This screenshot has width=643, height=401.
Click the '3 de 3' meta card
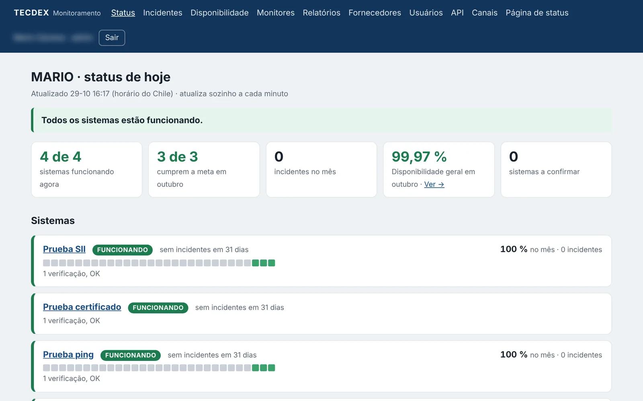pyautogui.click(x=204, y=170)
